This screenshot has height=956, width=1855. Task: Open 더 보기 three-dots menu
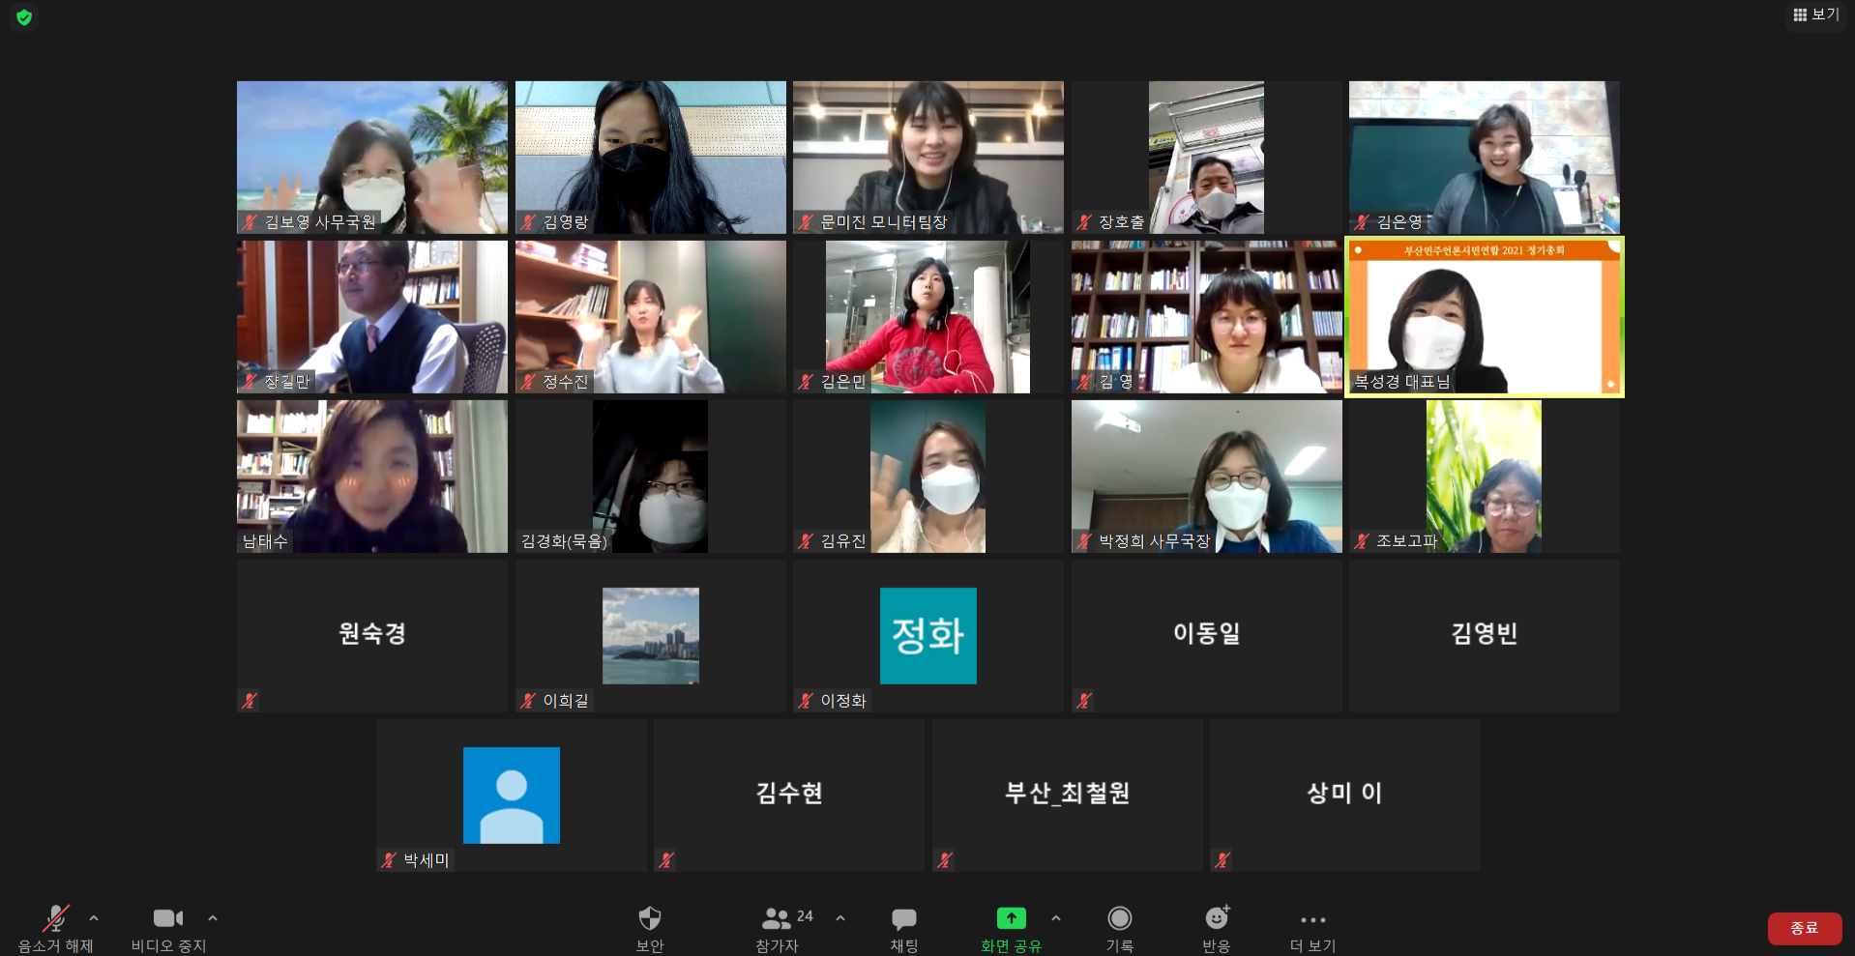coord(1312,920)
